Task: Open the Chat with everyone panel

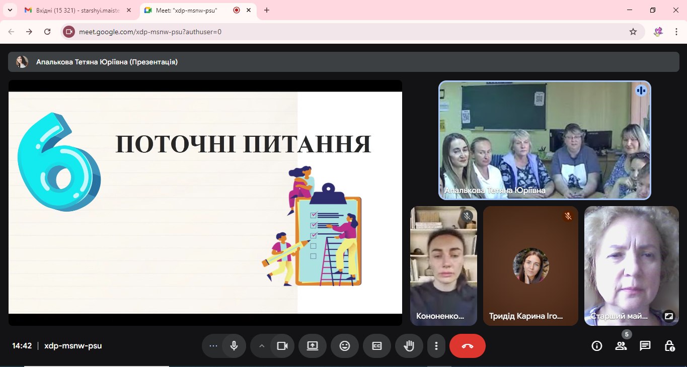Action: coord(645,346)
